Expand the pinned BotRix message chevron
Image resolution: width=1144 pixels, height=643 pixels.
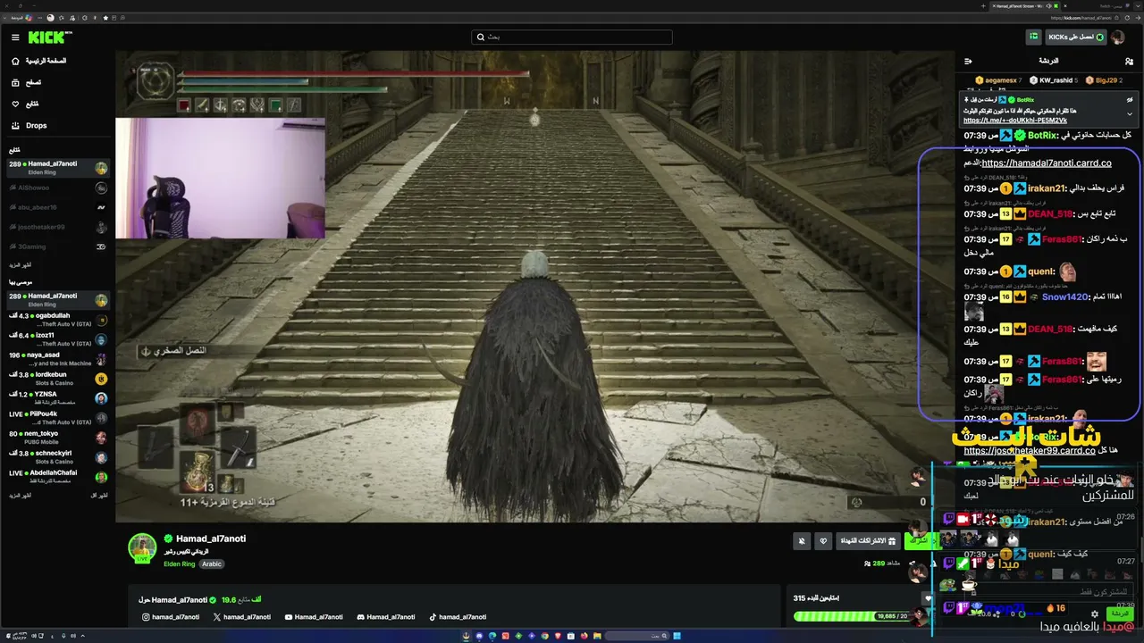point(1130,114)
